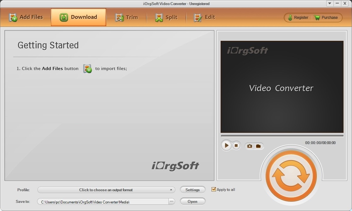
Task: Play the preview video
Action: 226,145
